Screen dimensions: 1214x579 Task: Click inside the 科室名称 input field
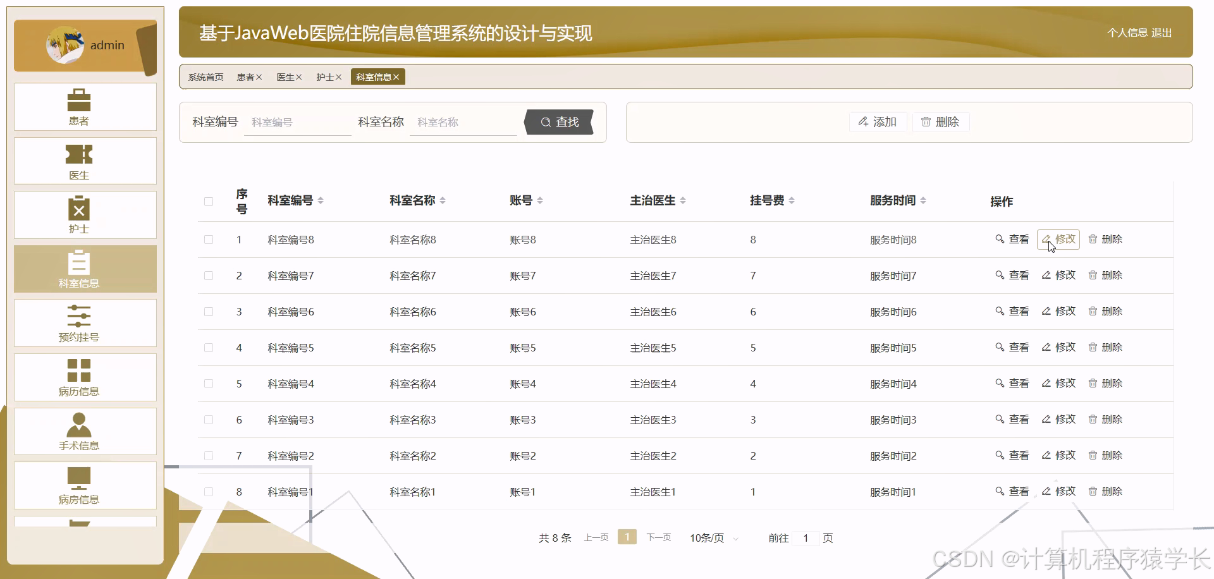[463, 122]
